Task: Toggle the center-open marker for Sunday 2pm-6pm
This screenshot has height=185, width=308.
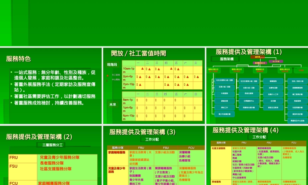Action: 195,76
